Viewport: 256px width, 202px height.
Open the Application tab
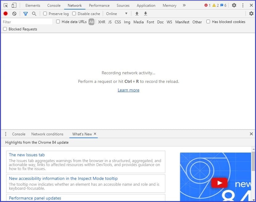(x=146, y=6)
